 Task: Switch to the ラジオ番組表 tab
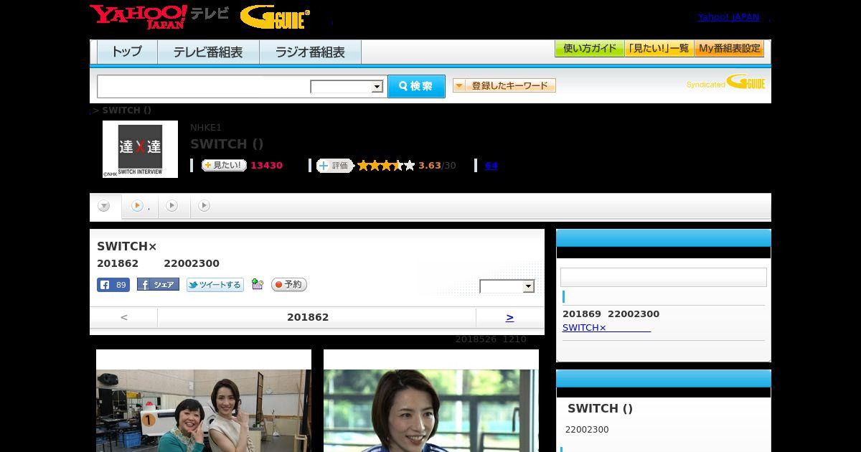pos(311,52)
